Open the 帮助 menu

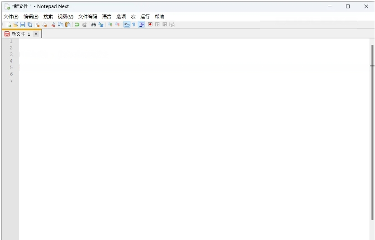tap(159, 16)
